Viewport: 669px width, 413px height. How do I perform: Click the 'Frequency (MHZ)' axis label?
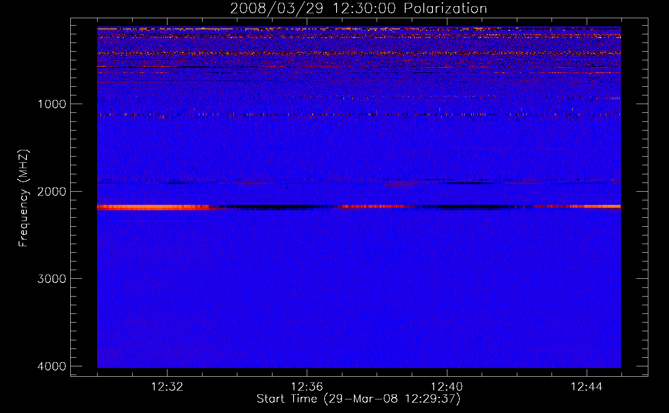24,198
